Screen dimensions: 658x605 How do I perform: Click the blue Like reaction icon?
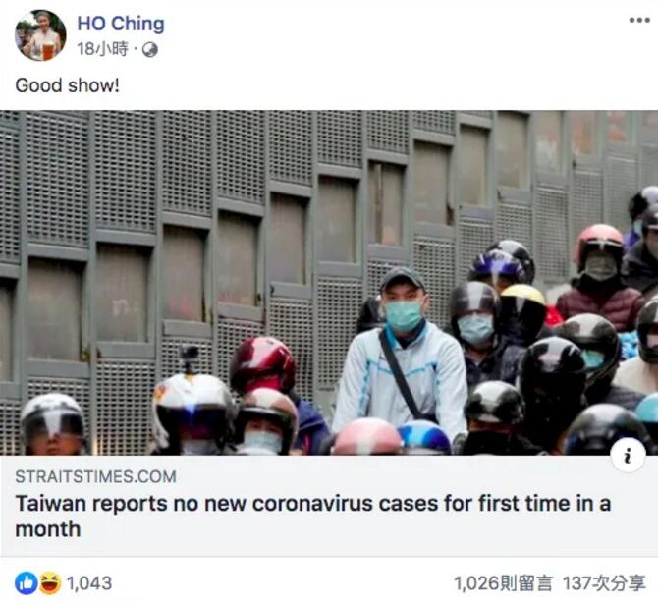tap(27, 583)
